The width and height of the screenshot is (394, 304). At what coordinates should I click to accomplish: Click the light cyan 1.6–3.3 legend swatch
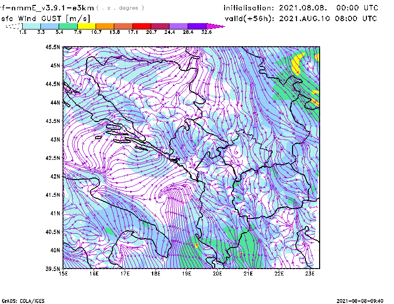(32, 26)
